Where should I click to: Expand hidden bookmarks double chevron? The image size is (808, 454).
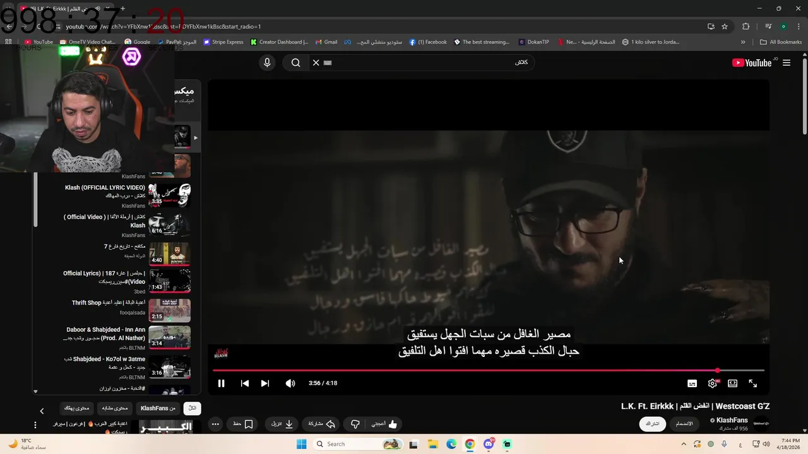pos(743,42)
